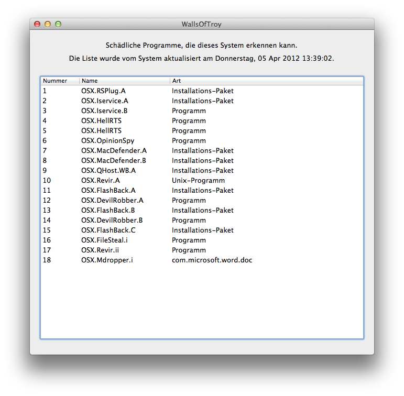Click the number 7 cell
404x396 pixels.
point(45,150)
